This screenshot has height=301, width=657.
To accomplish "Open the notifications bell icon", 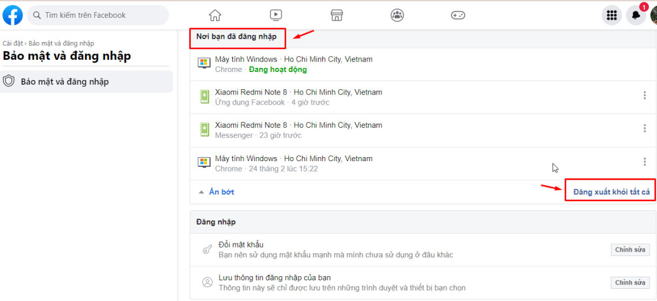I will [636, 16].
